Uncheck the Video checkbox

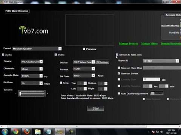[x=56, y=55]
